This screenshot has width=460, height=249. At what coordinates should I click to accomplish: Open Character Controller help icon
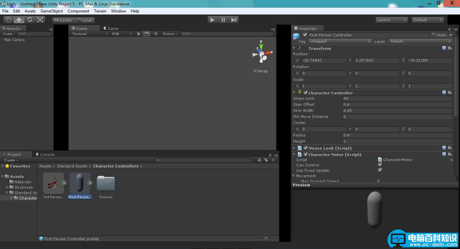[444, 93]
